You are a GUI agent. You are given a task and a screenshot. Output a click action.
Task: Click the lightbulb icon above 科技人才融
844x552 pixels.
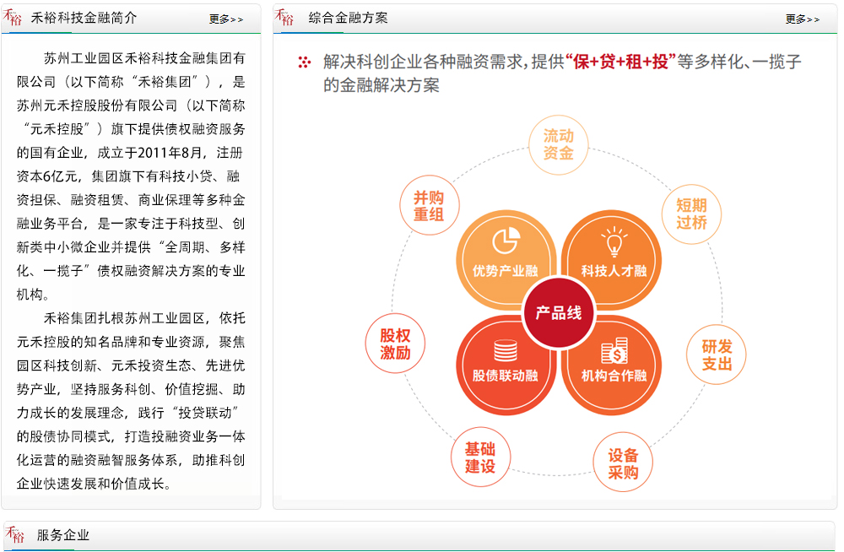(614, 241)
